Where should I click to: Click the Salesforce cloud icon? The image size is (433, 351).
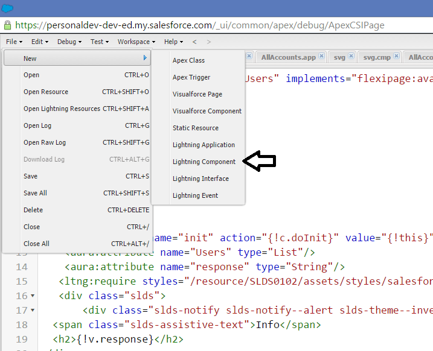[7, 8]
